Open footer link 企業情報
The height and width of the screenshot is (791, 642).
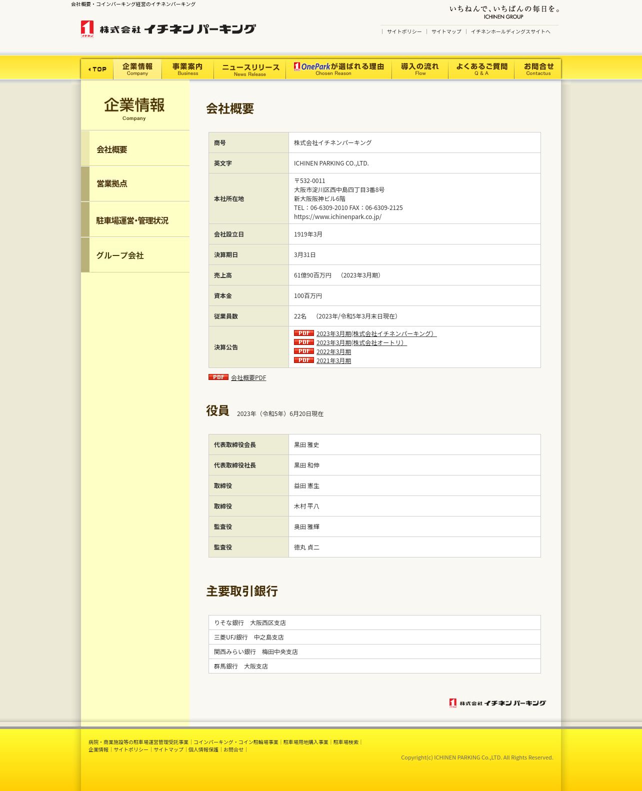[x=98, y=749]
